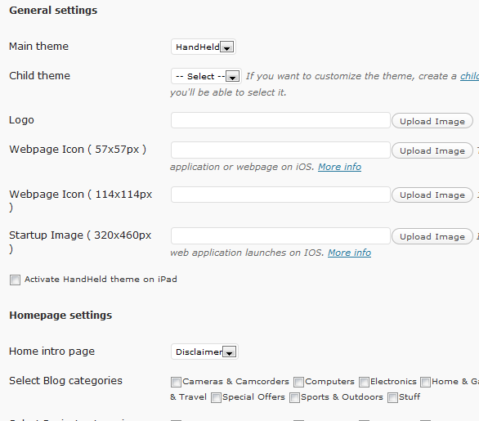Tick the Computers blog category checkbox

(x=299, y=382)
